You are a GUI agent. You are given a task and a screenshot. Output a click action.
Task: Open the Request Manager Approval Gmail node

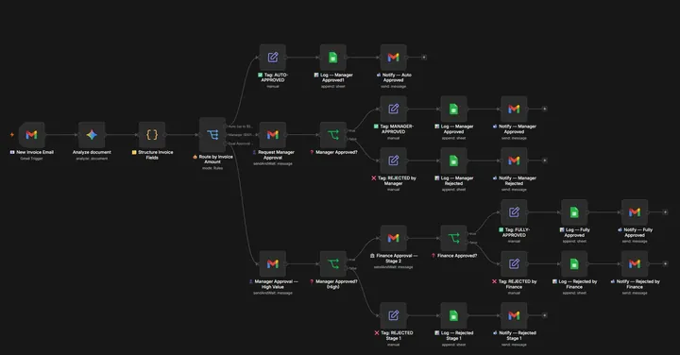click(x=272, y=135)
